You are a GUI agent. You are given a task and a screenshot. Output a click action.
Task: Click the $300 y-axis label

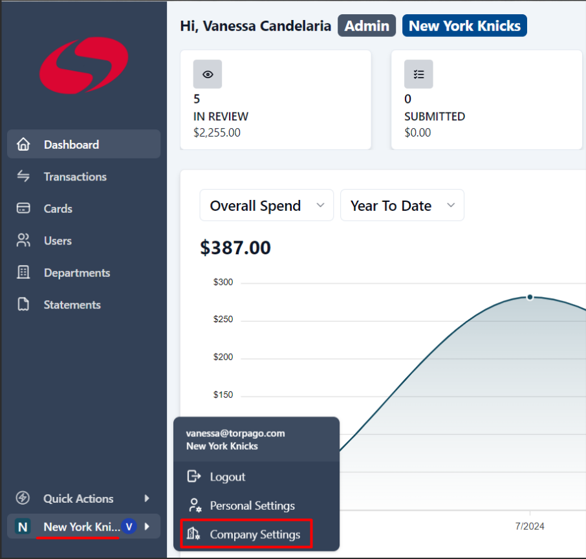click(x=223, y=282)
